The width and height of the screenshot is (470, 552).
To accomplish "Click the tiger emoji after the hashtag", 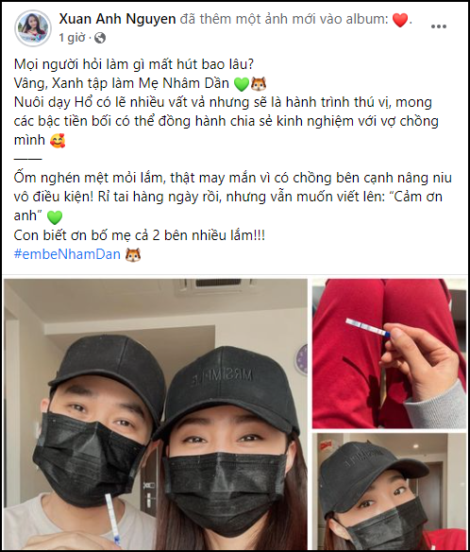I will (x=133, y=254).
